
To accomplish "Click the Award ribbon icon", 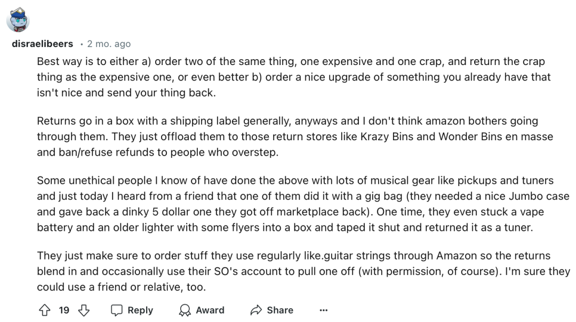I will (x=185, y=310).
